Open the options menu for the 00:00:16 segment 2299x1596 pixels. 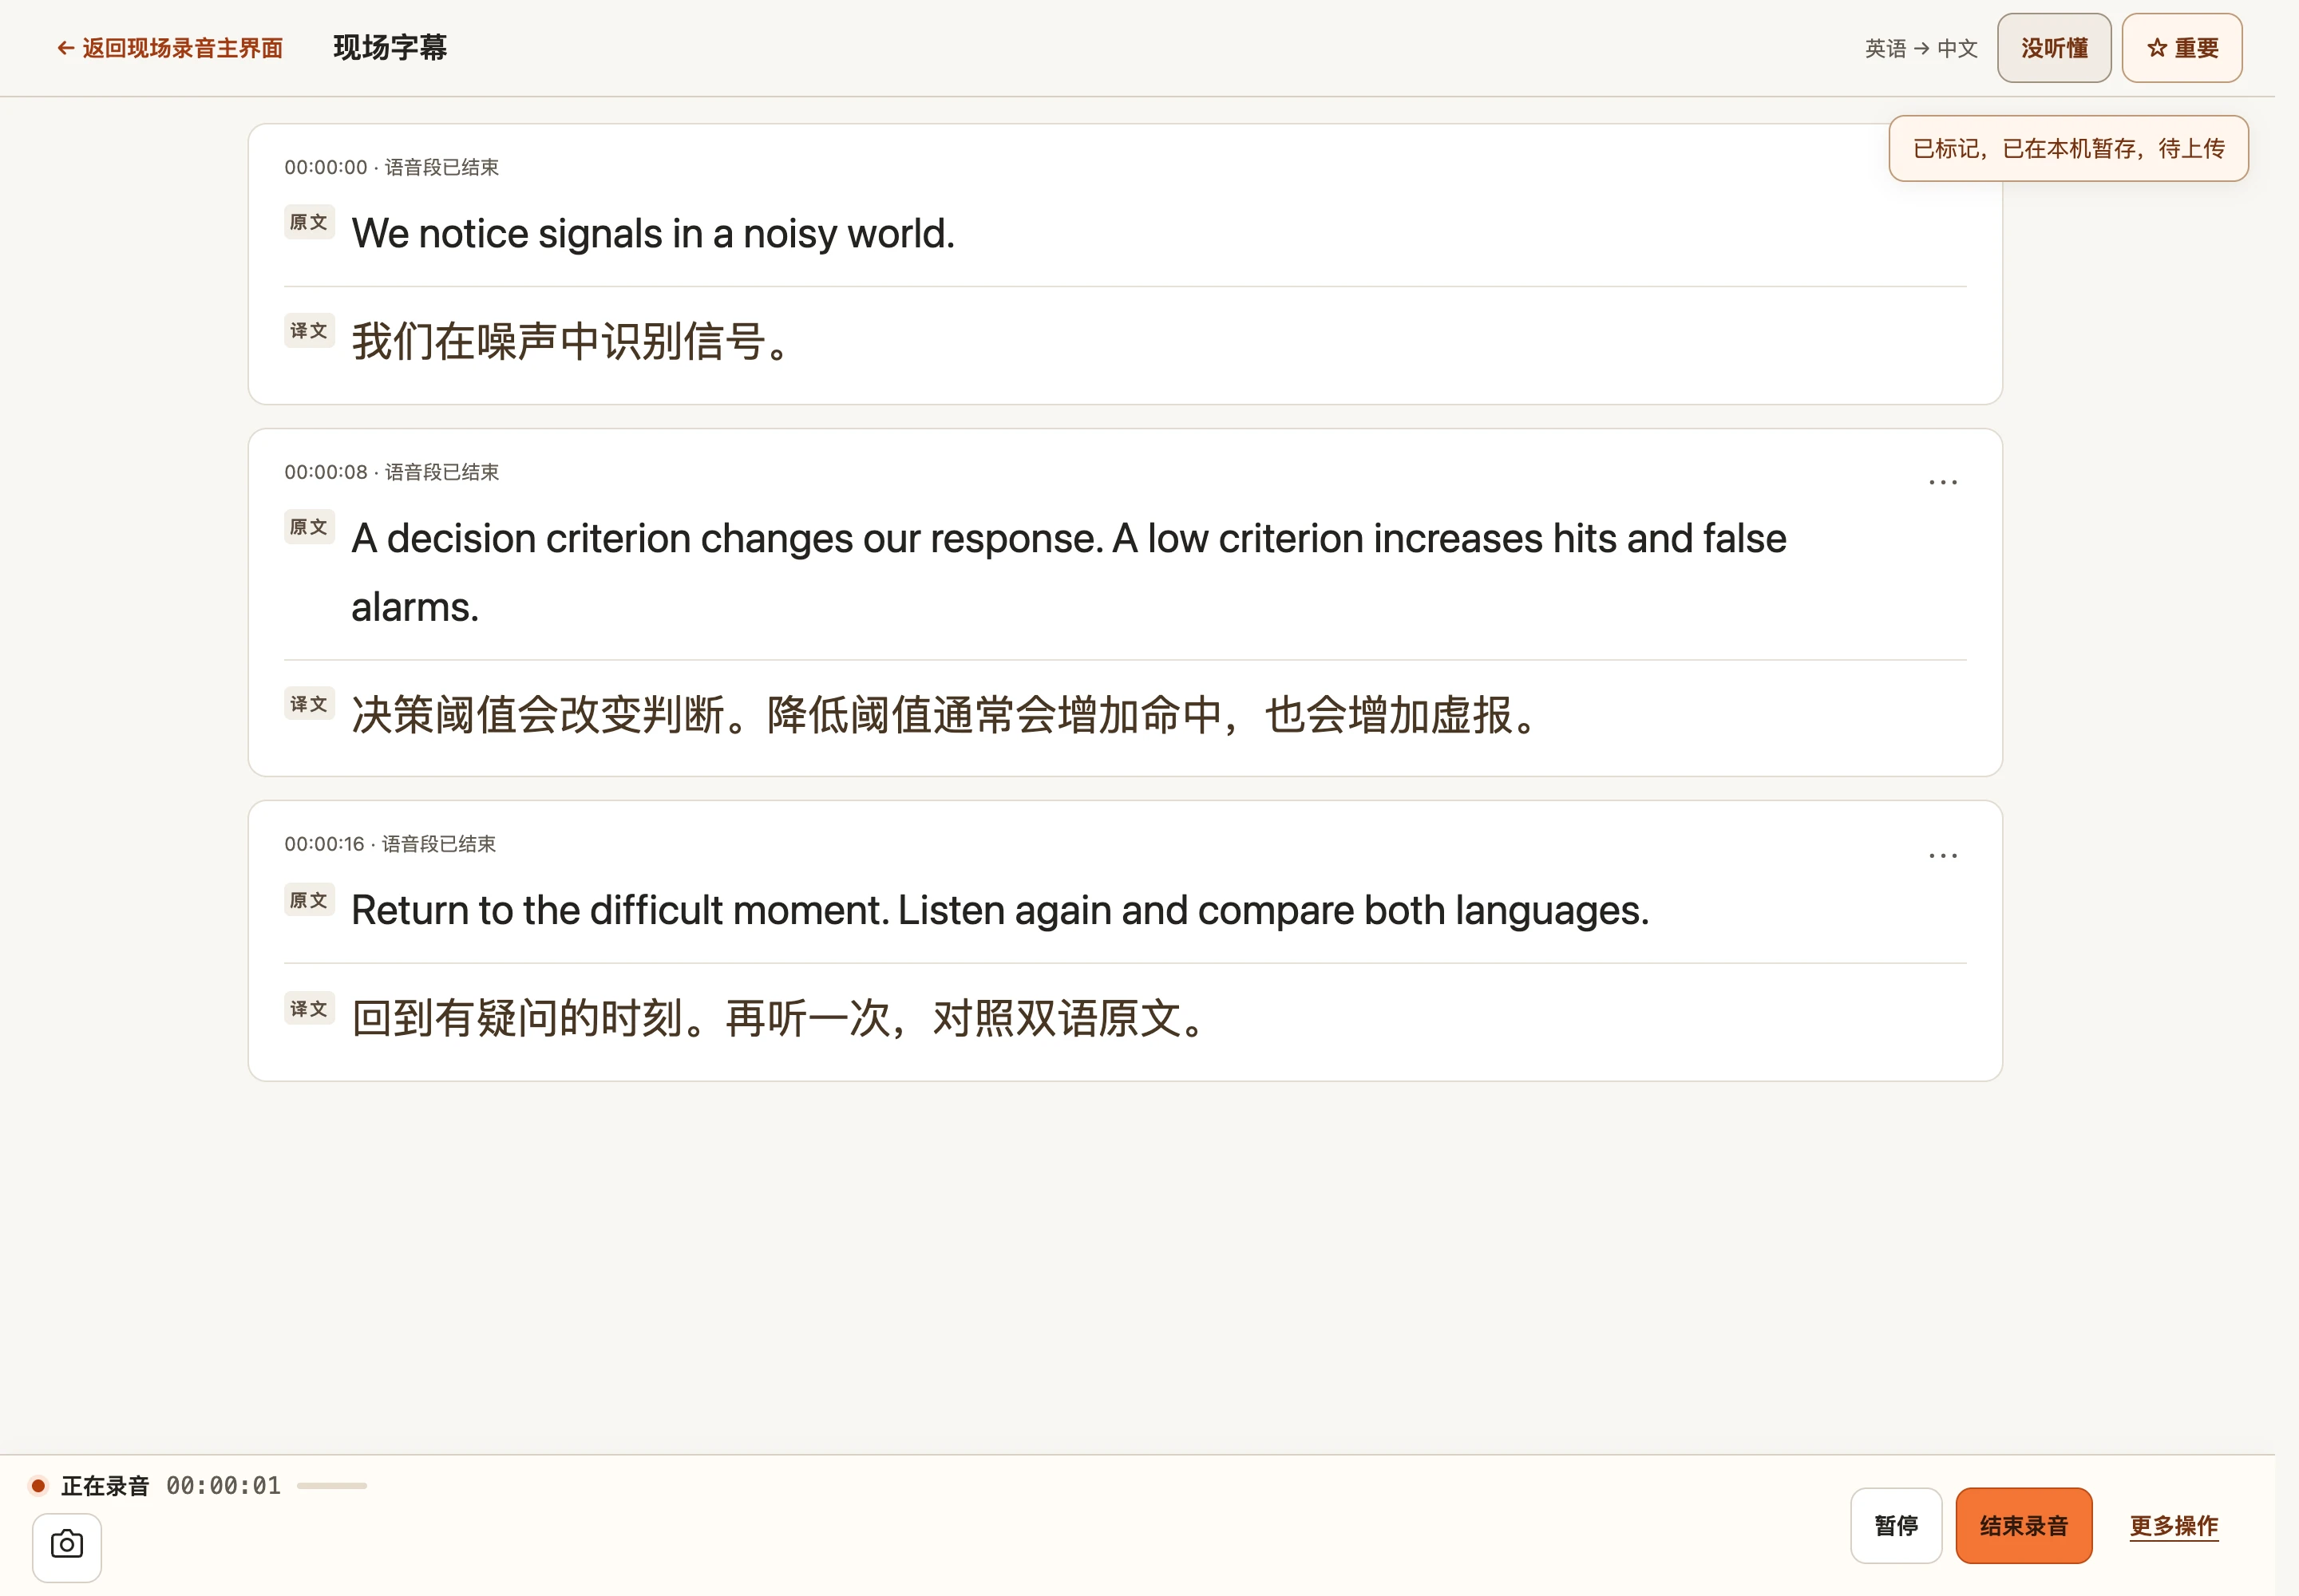pos(1942,856)
